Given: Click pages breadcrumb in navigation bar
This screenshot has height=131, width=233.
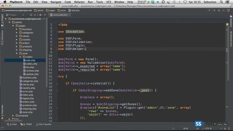Looking at the screenshot, I should 51,11.
